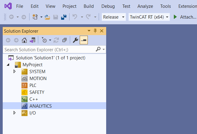The image size is (197, 134).
Task: Click the PLC node icon
Action: point(24,85)
